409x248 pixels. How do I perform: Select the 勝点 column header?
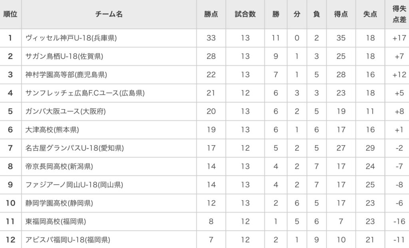pos(211,14)
